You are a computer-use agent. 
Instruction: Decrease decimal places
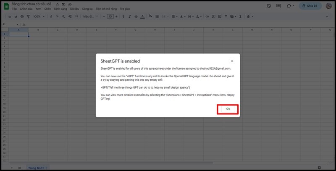[x=63, y=16]
